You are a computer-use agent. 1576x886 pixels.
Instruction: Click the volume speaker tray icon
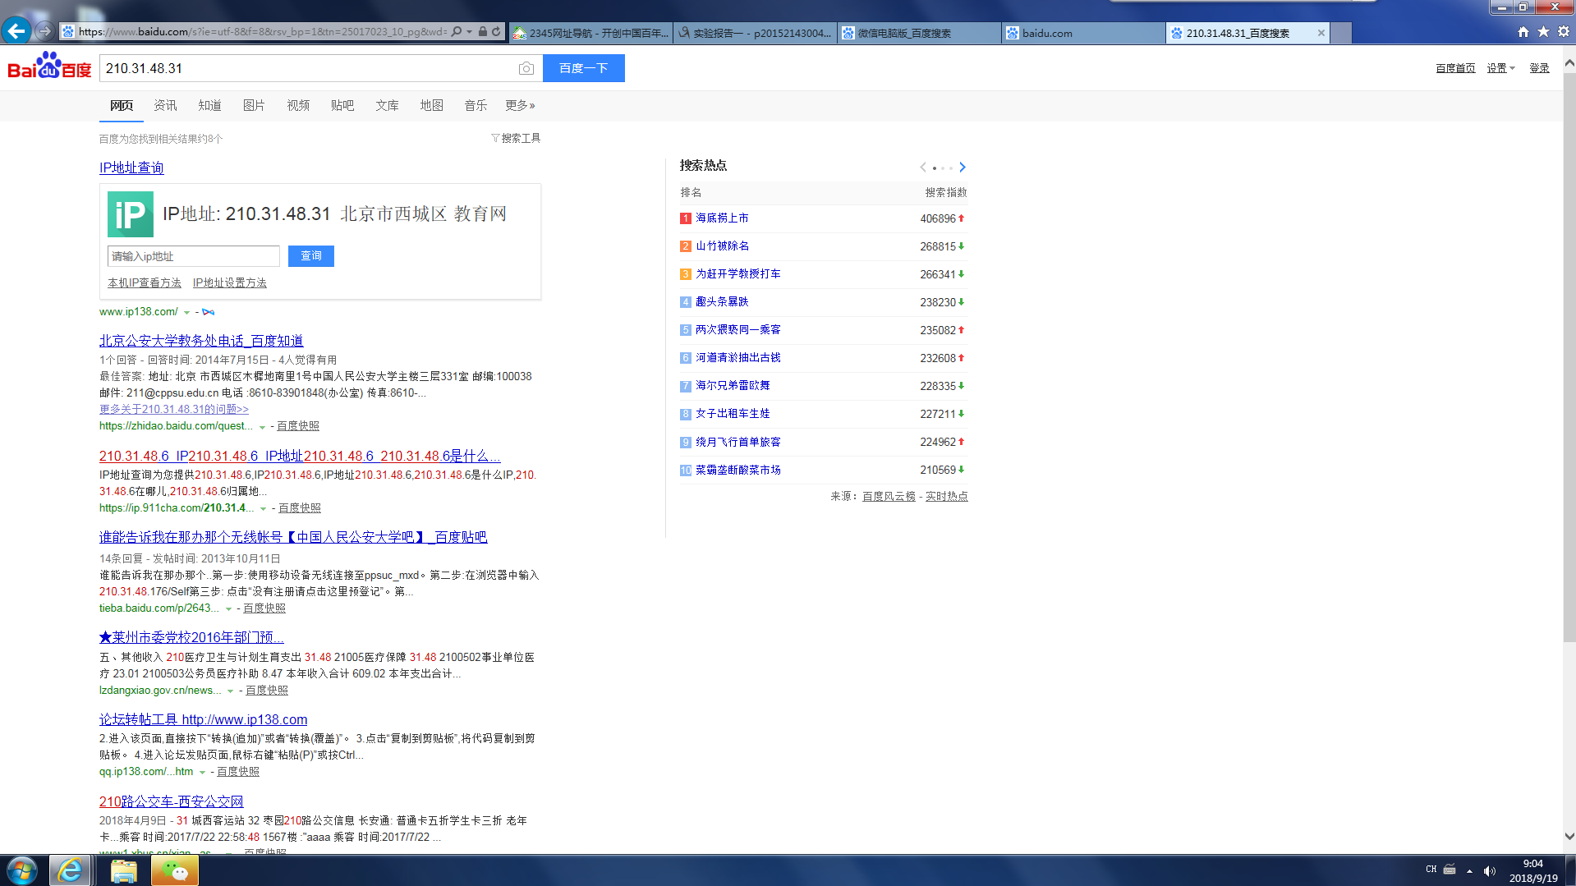click(x=1490, y=871)
